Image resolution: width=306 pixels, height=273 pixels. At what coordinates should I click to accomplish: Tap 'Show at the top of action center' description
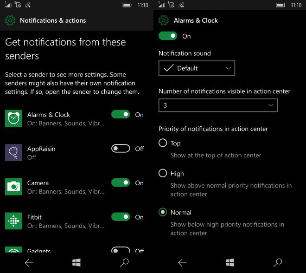(x=216, y=156)
